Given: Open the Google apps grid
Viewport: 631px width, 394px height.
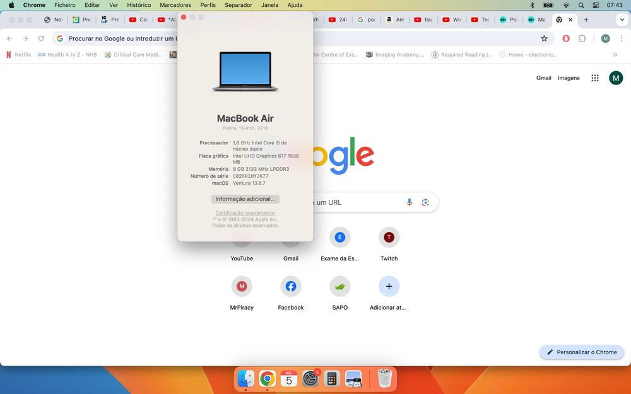Looking at the screenshot, I should click(595, 78).
